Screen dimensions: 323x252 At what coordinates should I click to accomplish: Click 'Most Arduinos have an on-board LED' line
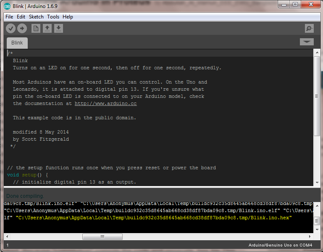pyautogui.click(x=110, y=82)
